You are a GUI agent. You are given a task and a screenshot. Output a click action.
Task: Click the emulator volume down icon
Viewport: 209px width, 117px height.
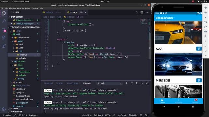click(x=206, y=17)
